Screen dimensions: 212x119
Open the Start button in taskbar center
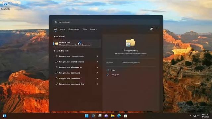click(x=86, y=116)
